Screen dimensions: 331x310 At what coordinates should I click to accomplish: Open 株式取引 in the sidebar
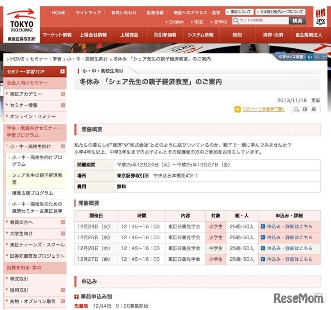[19, 279]
